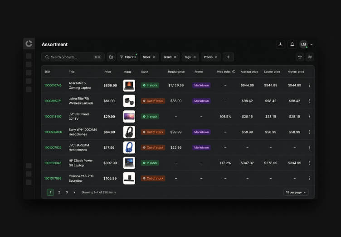This screenshot has height=237, width=341.
Task: Click the Acer Nitro 5 laptop thumbnail
Action: [129, 85]
